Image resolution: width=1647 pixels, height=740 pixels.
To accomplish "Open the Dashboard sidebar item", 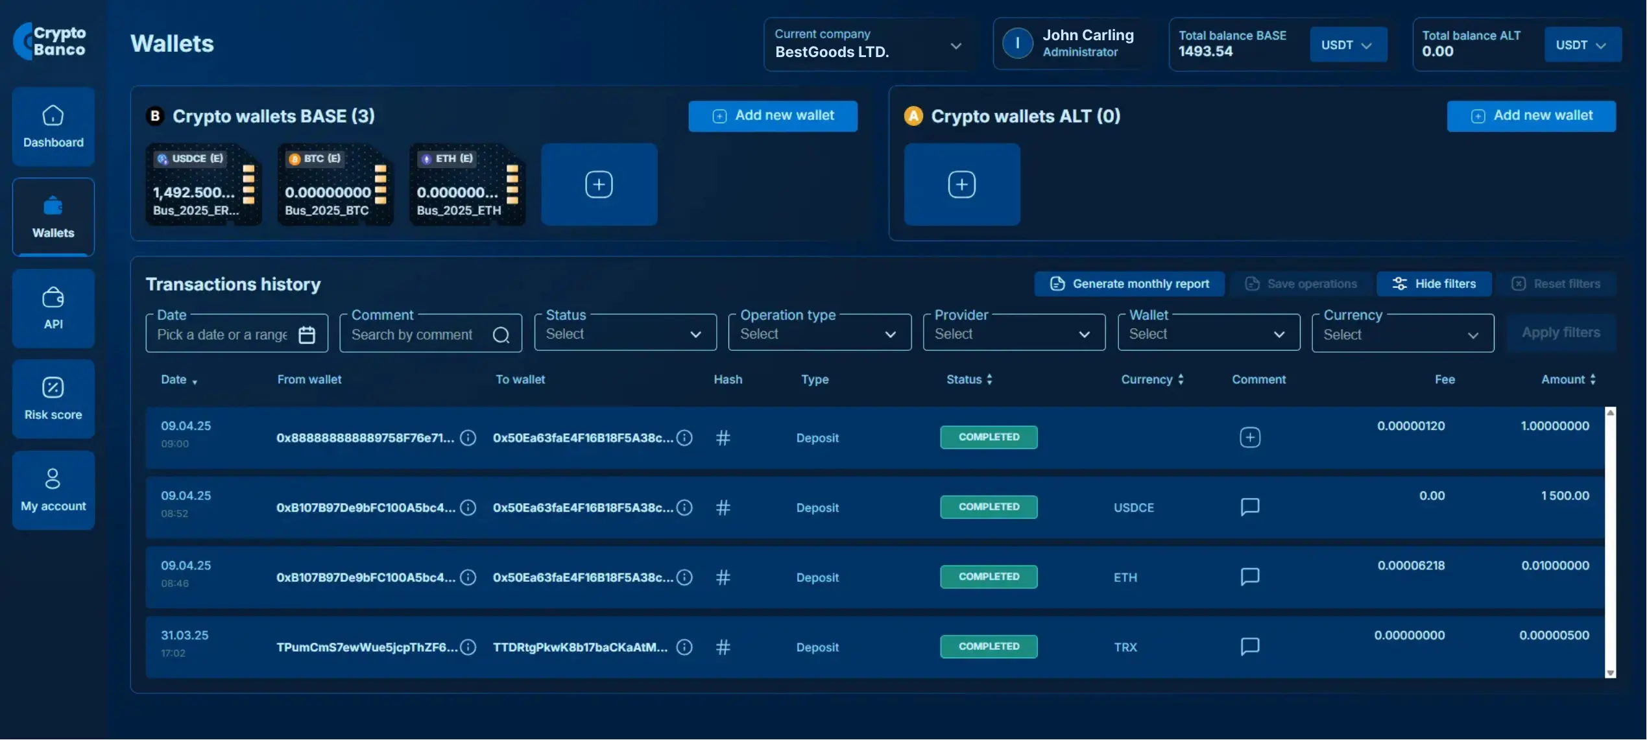I will pos(53,126).
